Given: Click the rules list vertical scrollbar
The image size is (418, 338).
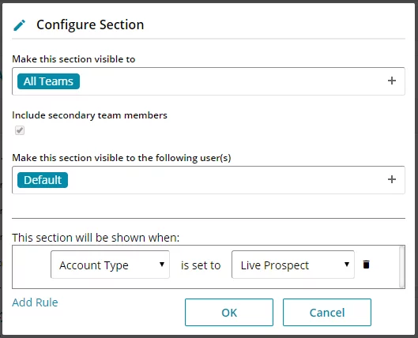Looking at the screenshot, I should coord(402,267).
